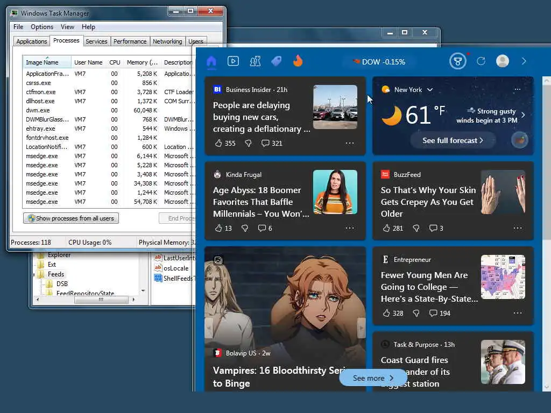The height and width of the screenshot is (413, 551).
Task: Select the fontdrvhost.exe process row
Action: (x=108, y=138)
